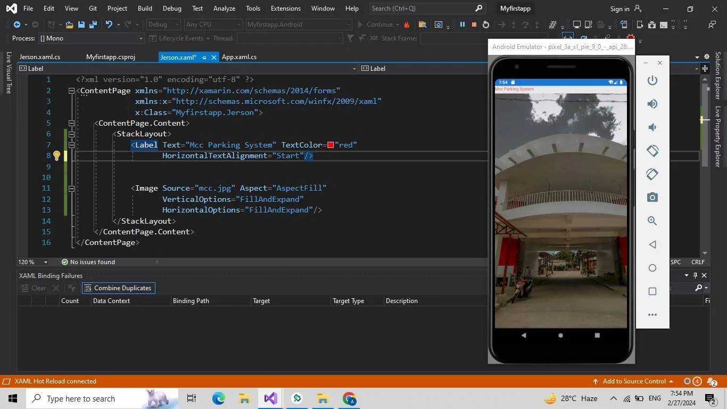Viewport: 727px width, 409px height.
Task: Restart the debug session icon
Action: tap(485, 24)
